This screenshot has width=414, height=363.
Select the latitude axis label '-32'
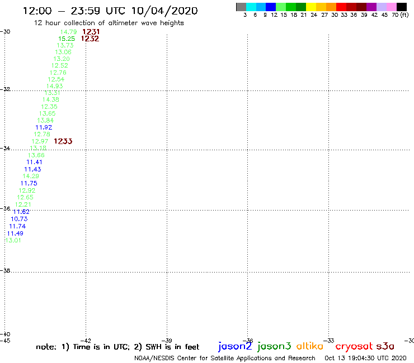(5, 89)
